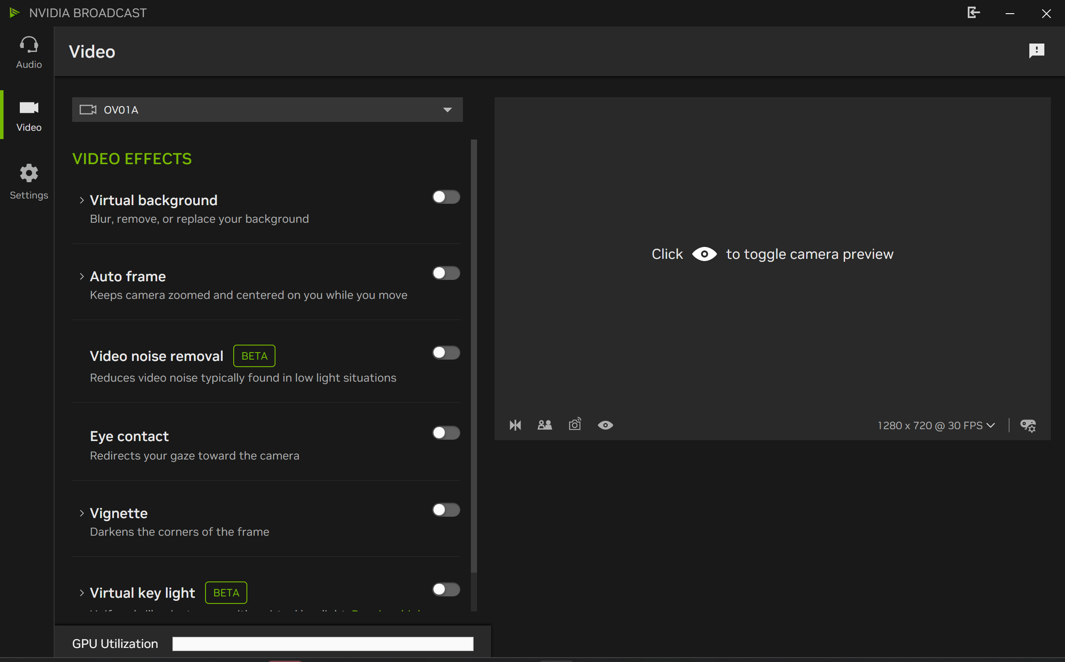Click the feedback icon at top right

click(x=1036, y=51)
